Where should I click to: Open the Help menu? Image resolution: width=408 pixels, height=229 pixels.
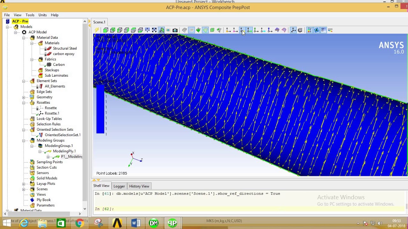point(55,15)
